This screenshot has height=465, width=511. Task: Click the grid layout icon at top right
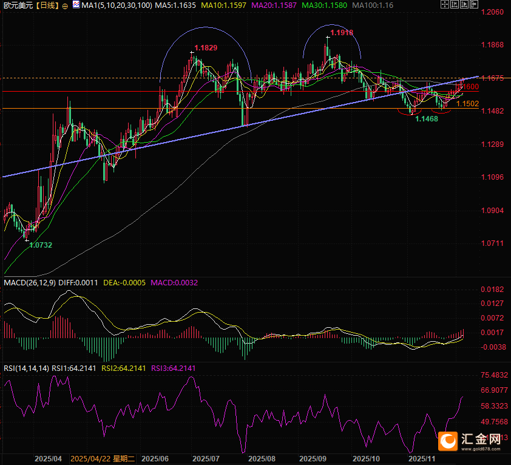(x=445, y=5)
